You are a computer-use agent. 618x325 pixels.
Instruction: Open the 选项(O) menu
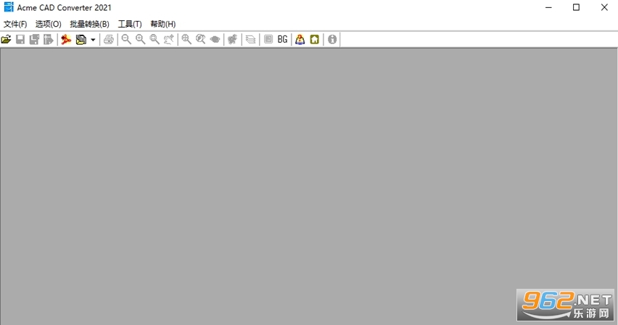tap(49, 24)
